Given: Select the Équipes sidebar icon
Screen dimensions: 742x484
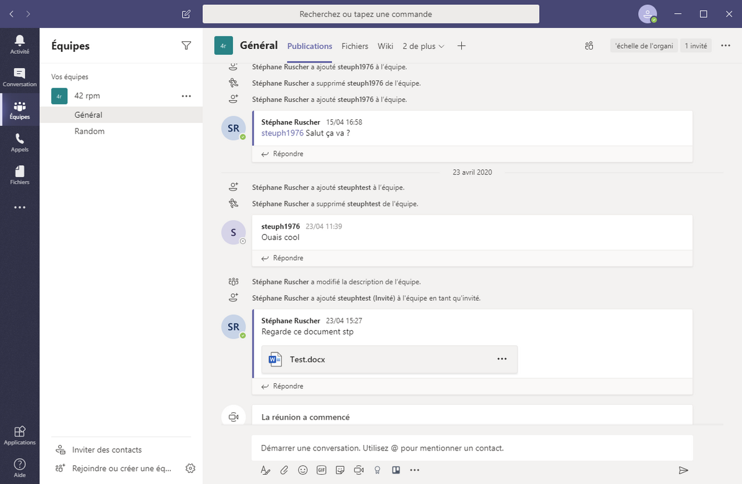Looking at the screenshot, I should (20, 110).
